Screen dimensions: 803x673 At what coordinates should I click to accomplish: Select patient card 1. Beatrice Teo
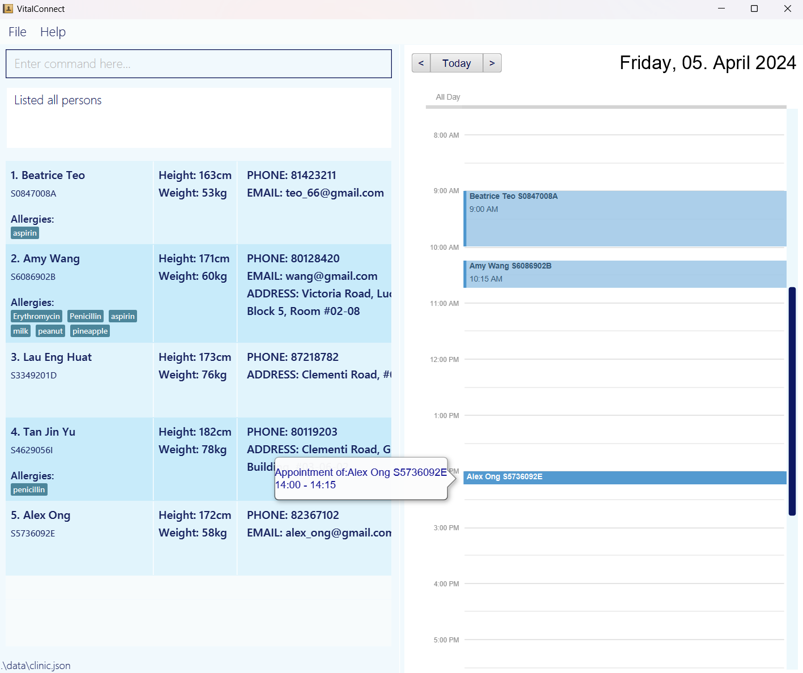(x=199, y=203)
